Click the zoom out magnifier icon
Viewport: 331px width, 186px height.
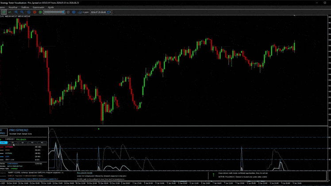(22, 12)
